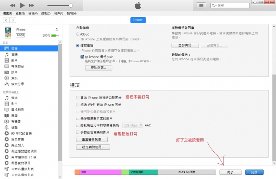Click the play button in the toolbar
This screenshot has width=276, height=179.
pos(22,5)
